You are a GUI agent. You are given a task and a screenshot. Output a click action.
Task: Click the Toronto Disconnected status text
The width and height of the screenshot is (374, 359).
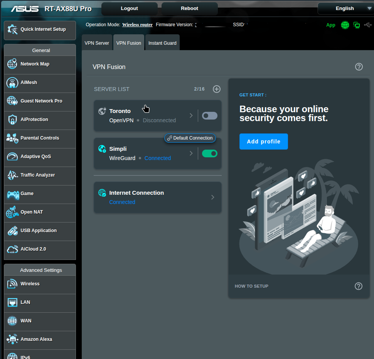(x=159, y=120)
